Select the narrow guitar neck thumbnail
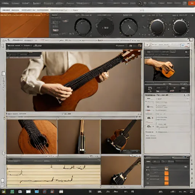 point(79,137)
